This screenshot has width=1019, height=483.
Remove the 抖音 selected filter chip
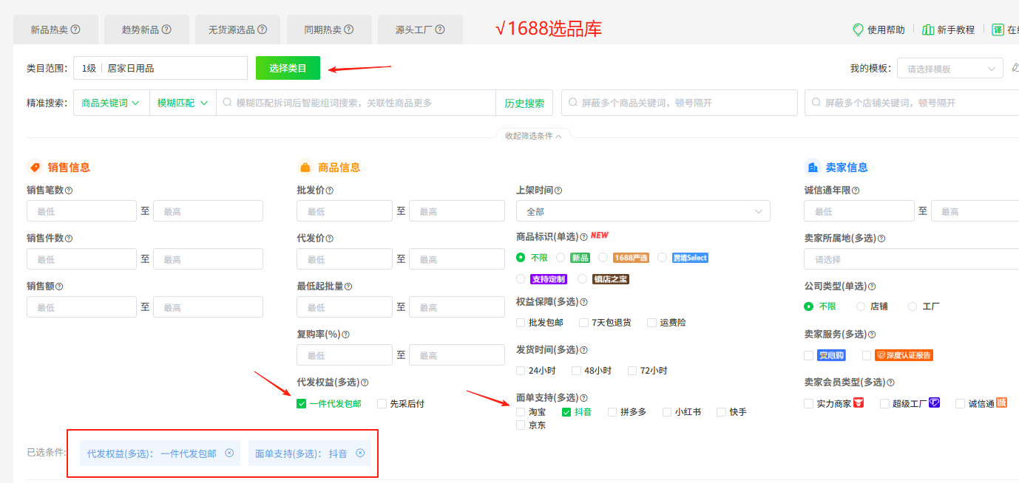360,453
